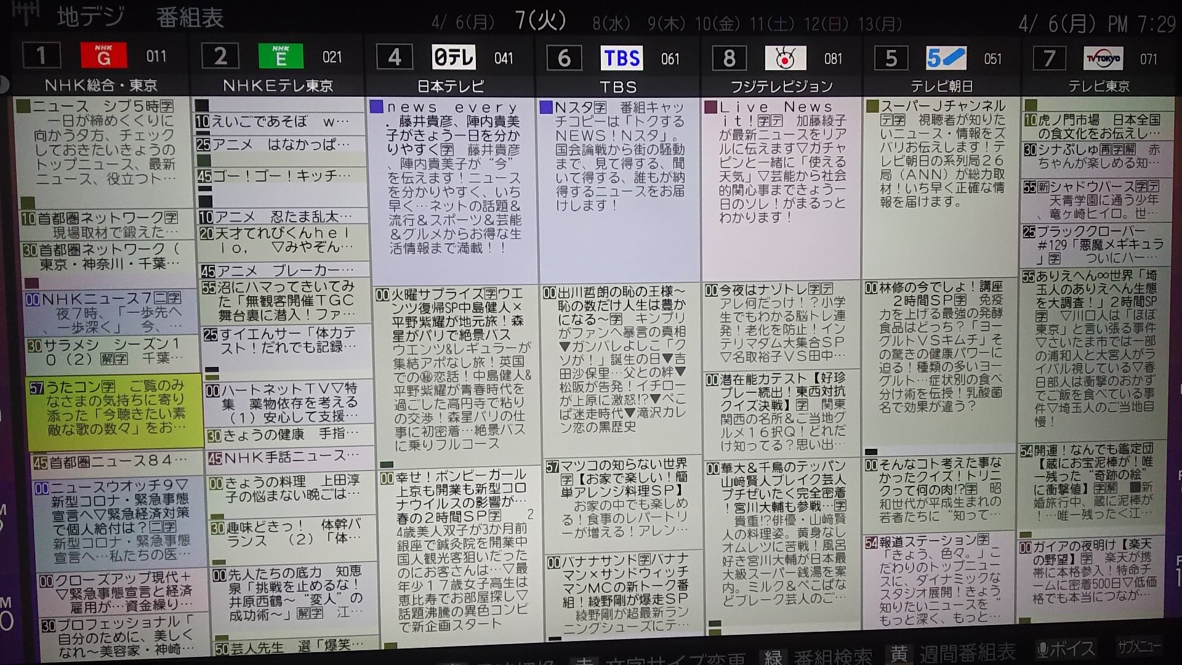Select the TV Asahi 5 logo

tap(946, 58)
